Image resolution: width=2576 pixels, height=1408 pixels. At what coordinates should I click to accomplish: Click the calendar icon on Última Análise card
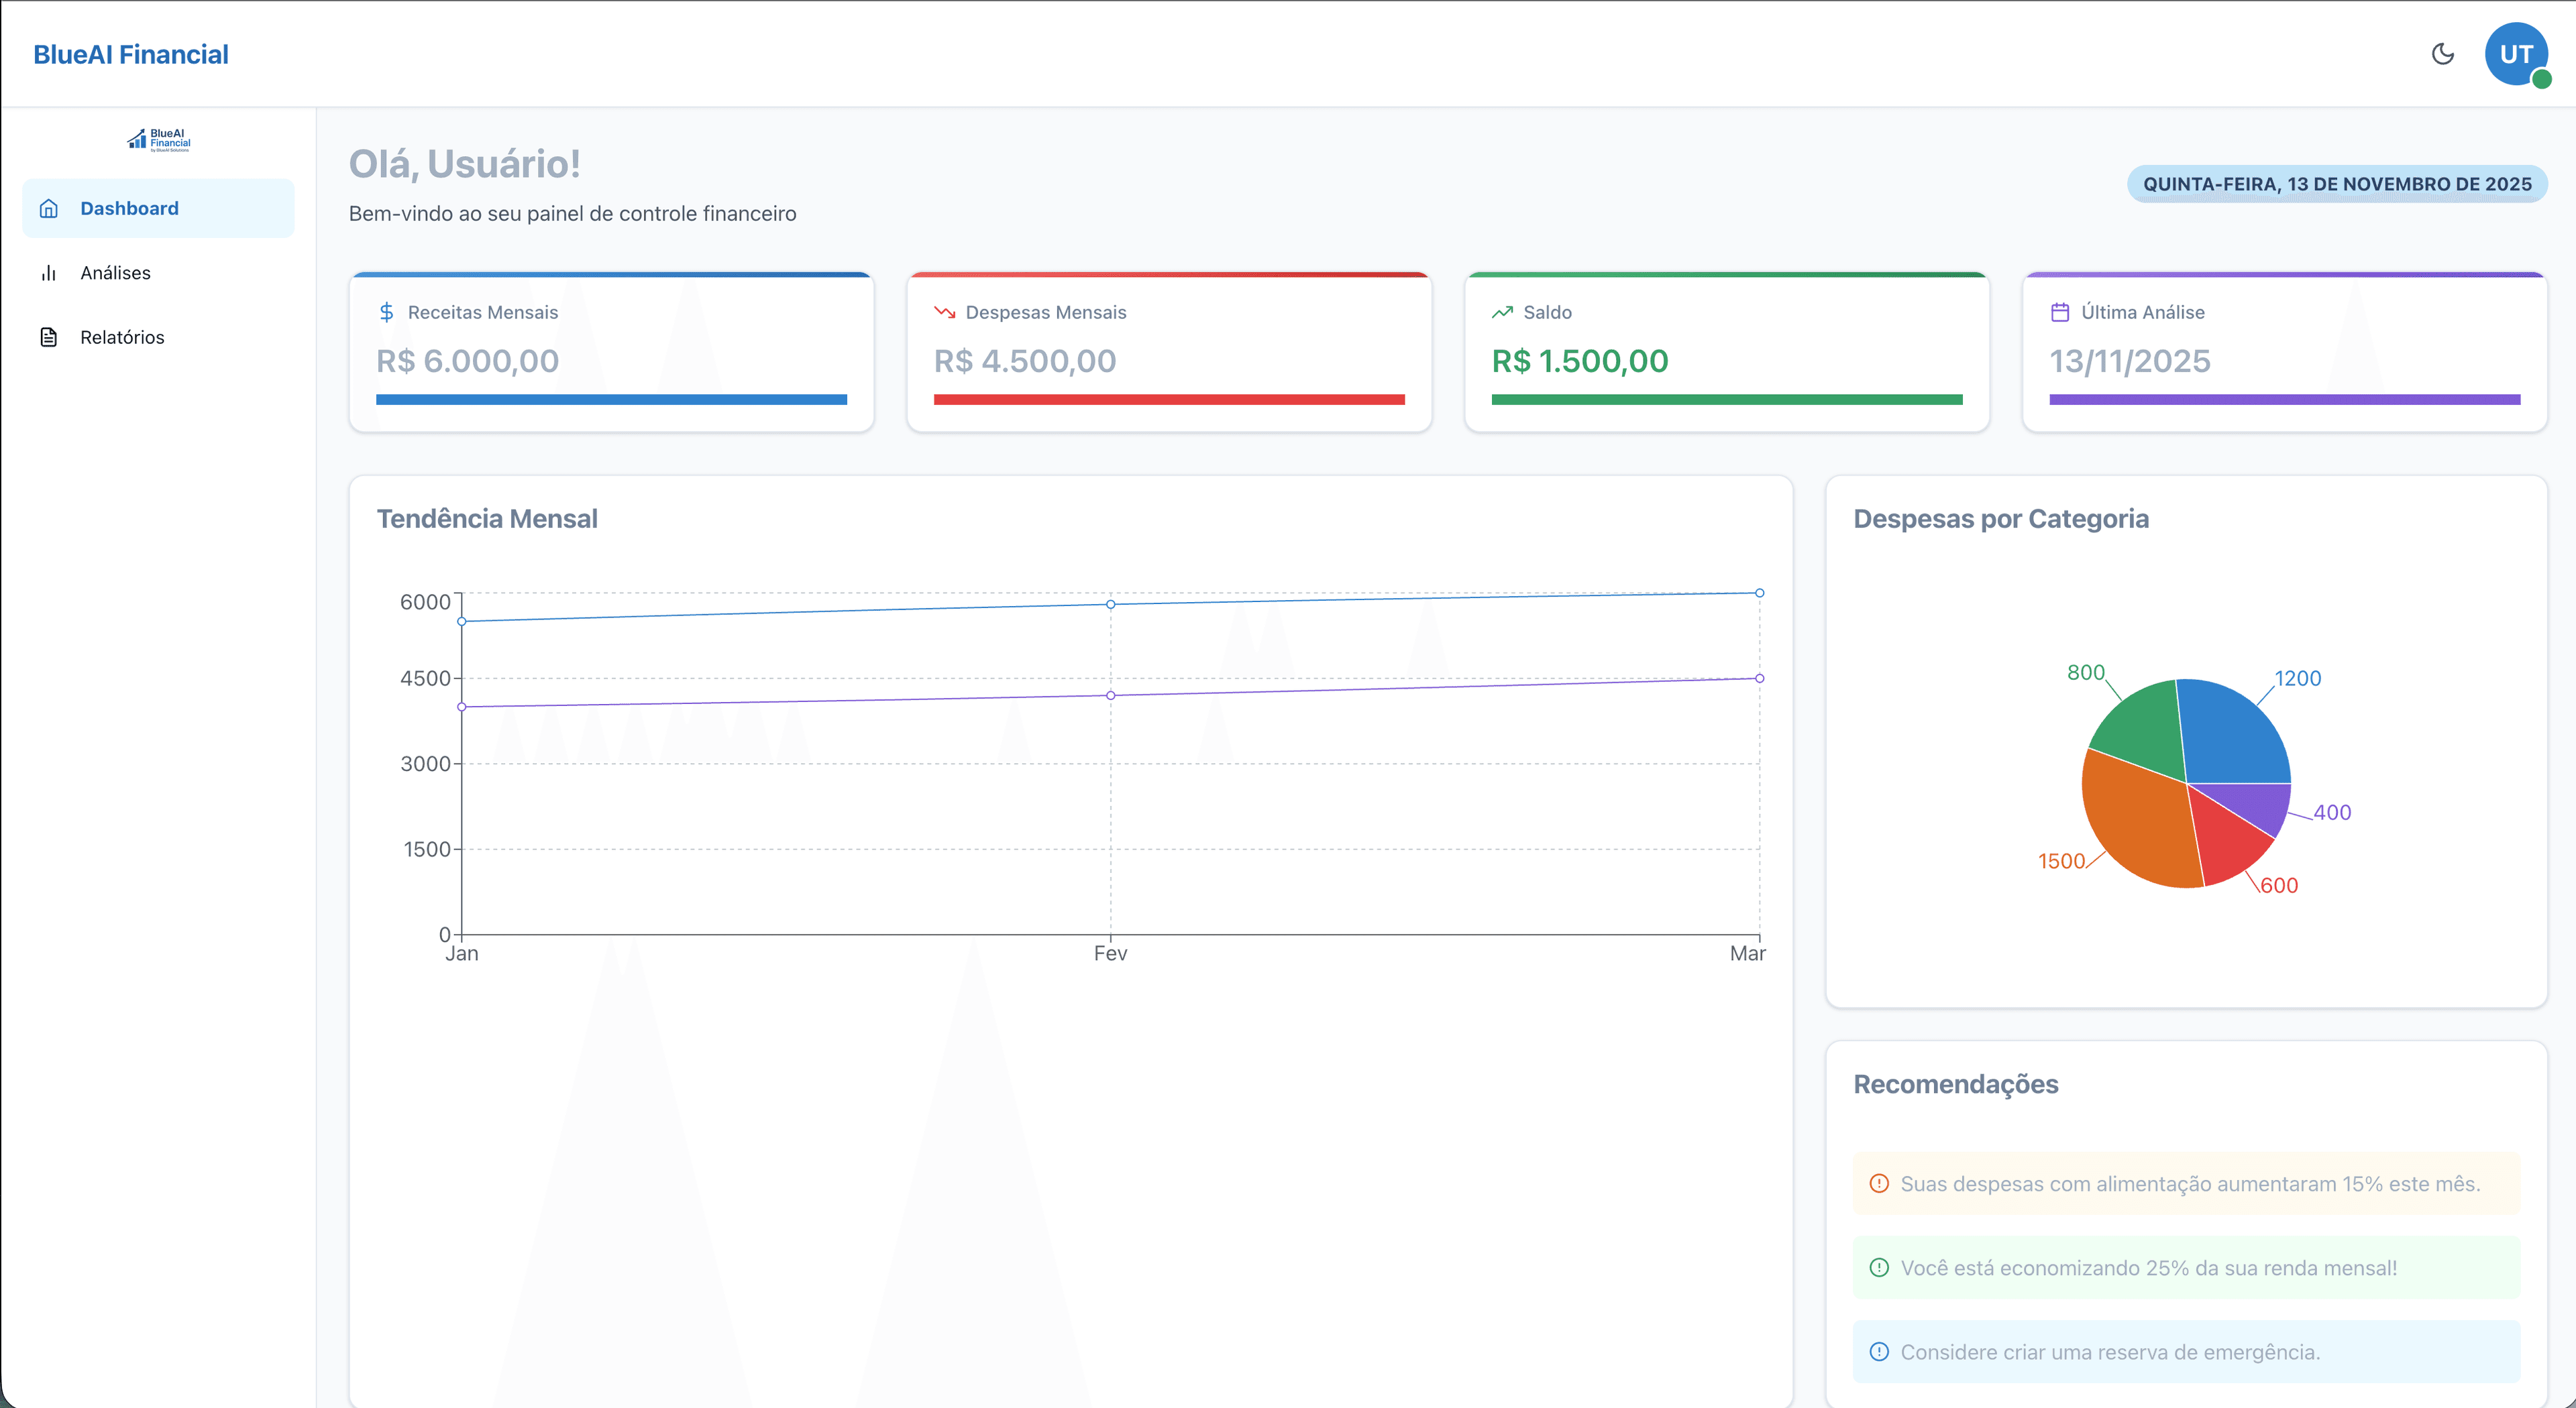[2060, 312]
